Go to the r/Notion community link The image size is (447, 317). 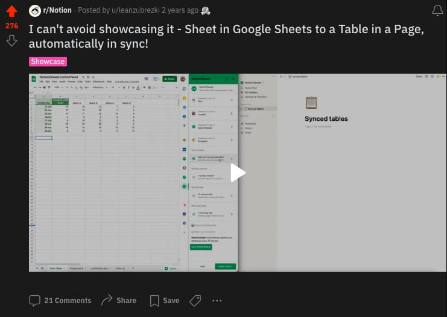point(57,10)
